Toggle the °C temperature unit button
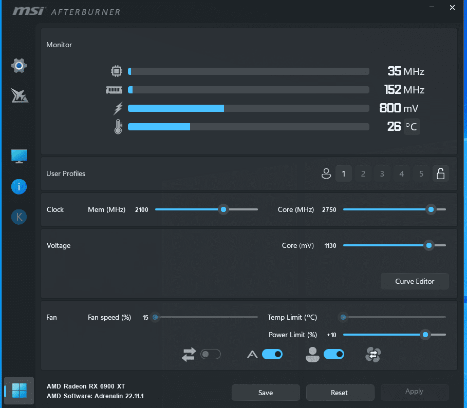 tap(412, 127)
